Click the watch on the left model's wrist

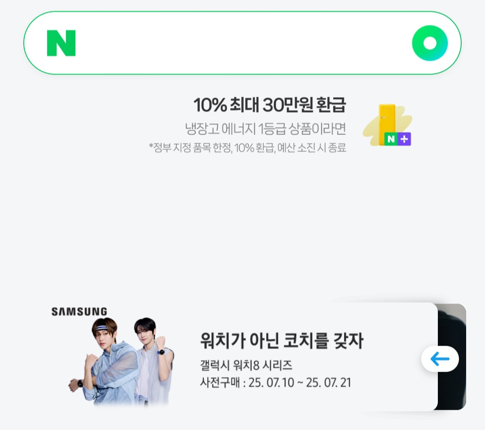(x=80, y=383)
